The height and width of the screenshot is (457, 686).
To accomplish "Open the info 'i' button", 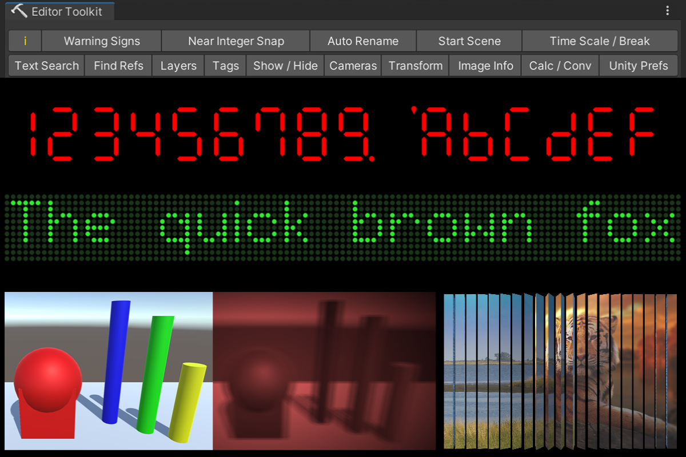I will click(25, 41).
